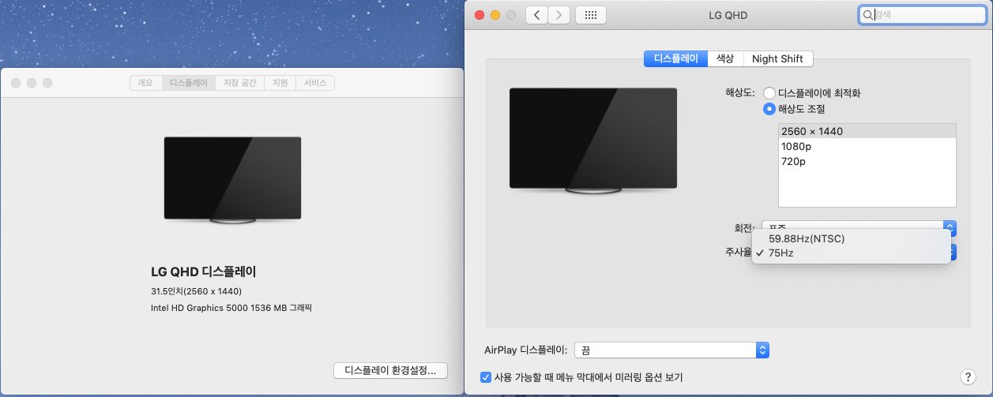This screenshot has height=397, width=993.
Task: Toggle 메뉴 막대에서 미러링 옵션 보기 checkbox
Action: [486, 377]
